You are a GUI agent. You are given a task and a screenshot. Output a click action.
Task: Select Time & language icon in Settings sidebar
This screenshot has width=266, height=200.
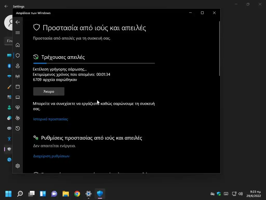[x=9, y=118]
